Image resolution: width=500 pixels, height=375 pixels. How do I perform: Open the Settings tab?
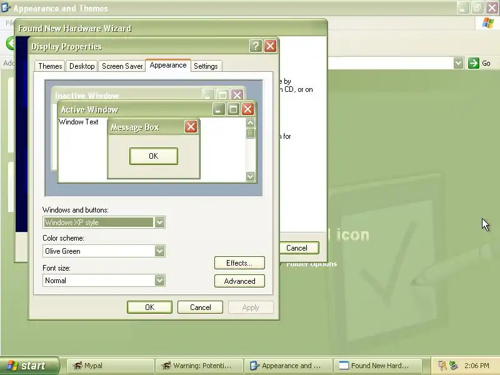pyautogui.click(x=206, y=66)
